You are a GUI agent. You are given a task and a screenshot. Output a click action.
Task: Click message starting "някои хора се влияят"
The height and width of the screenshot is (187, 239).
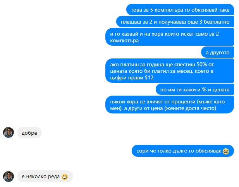point(170,105)
